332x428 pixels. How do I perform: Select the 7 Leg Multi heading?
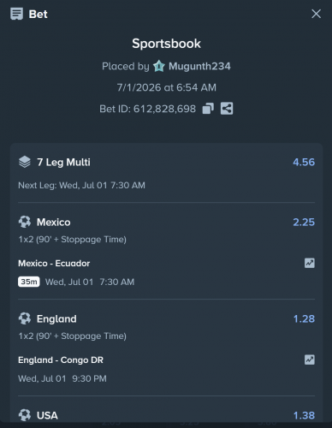[63, 162]
